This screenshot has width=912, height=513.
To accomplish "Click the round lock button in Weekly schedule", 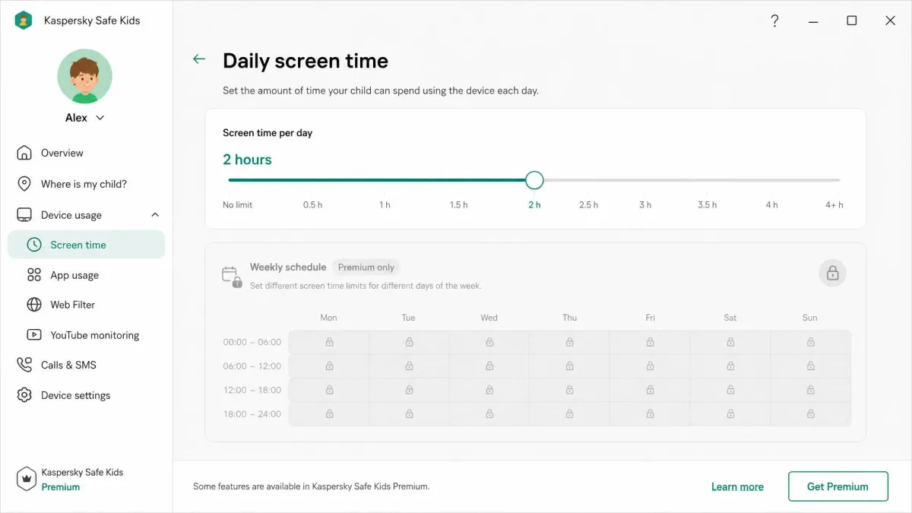I will [x=832, y=273].
